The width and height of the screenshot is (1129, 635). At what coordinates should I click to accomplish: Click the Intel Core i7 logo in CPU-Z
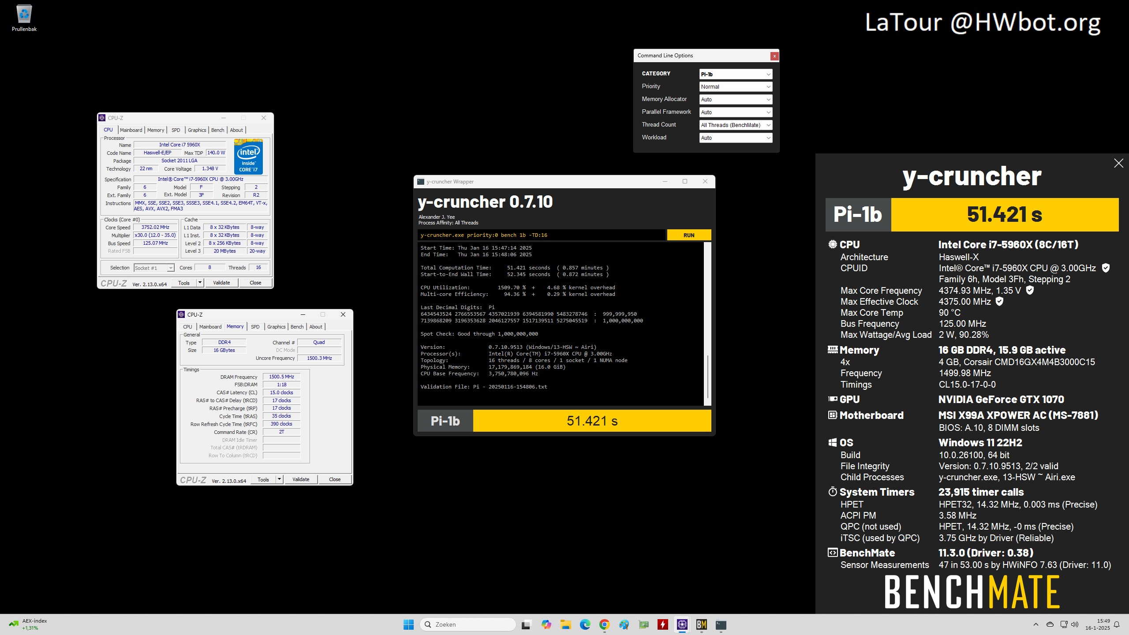[x=248, y=157]
